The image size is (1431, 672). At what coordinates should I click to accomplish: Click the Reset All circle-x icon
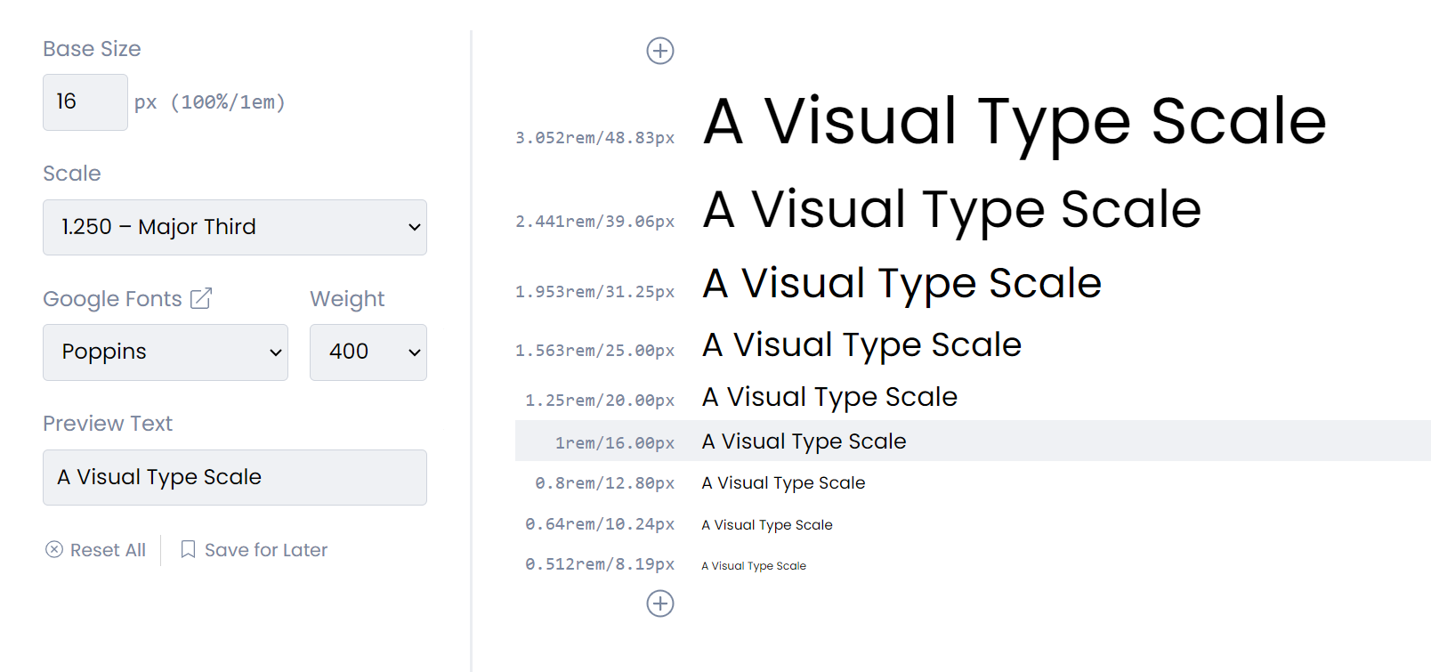54,549
